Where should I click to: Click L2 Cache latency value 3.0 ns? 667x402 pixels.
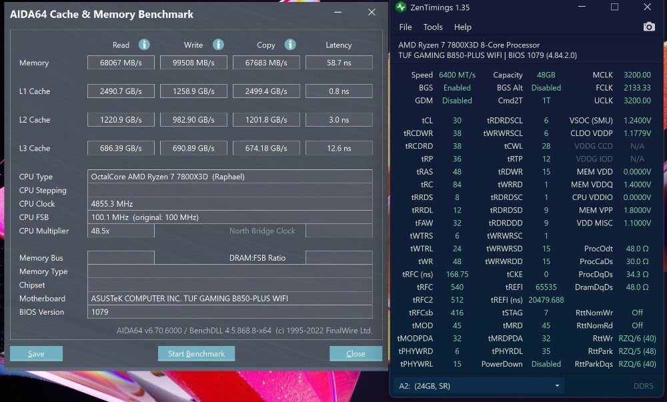[x=339, y=119]
